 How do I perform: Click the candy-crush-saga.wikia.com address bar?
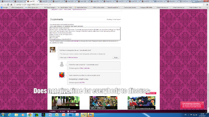[108, 5]
